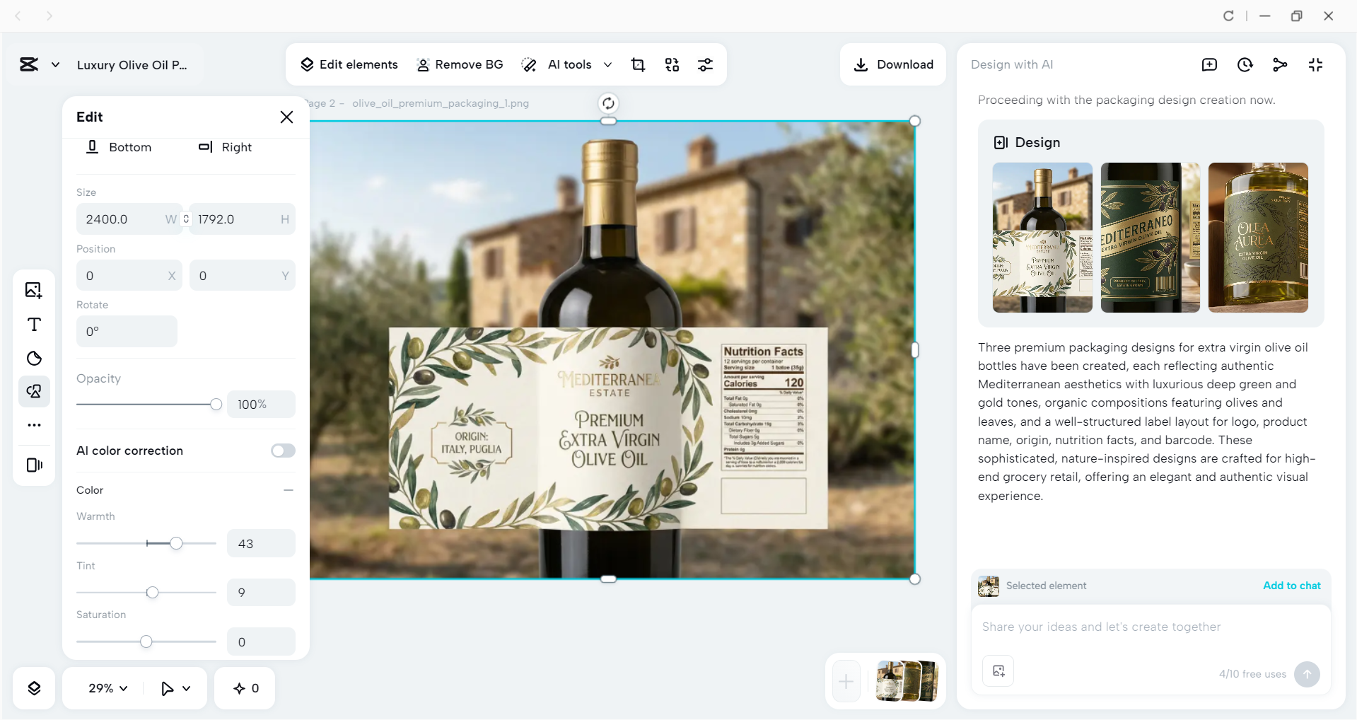This screenshot has height=720, width=1357.
Task: Share the Design with AI conversation
Action: tap(1280, 64)
